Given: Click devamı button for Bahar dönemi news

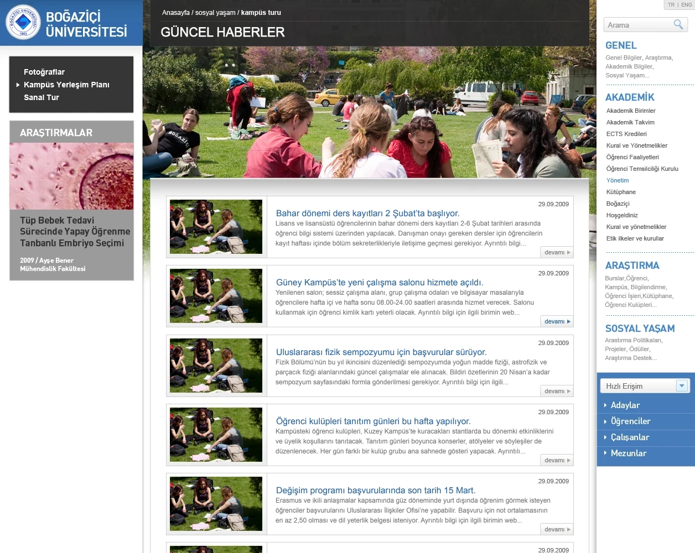Looking at the screenshot, I should click(557, 252).
